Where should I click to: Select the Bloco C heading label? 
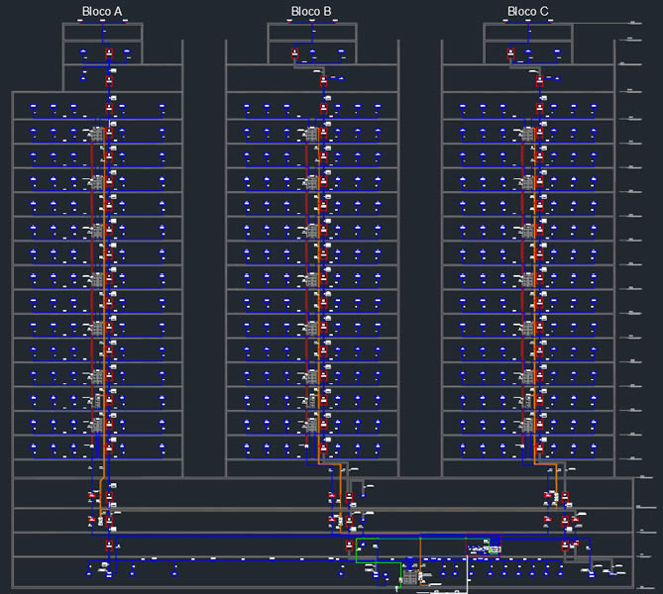click(x=528, y=12)
